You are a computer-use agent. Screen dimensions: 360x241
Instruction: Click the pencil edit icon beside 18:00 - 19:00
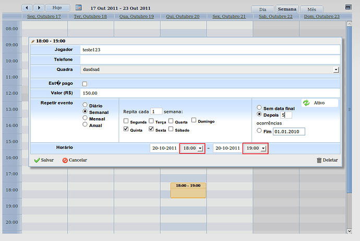click(x=33, y=41)
